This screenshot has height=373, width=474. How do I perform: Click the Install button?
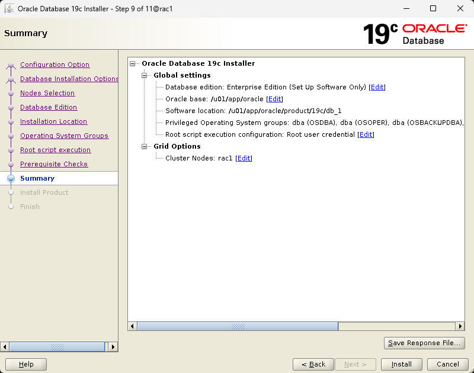pyautogui.click(x=402, y=364)
